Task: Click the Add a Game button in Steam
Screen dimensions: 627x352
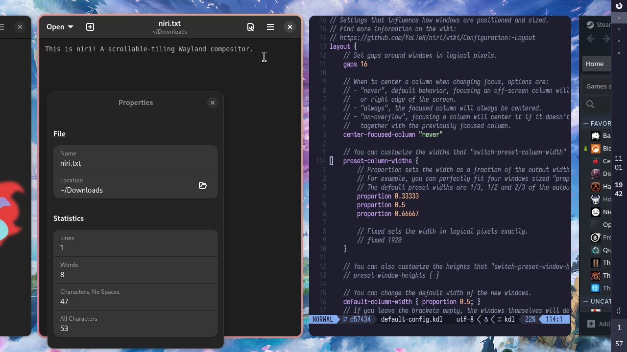Action: tap(597, 324)
